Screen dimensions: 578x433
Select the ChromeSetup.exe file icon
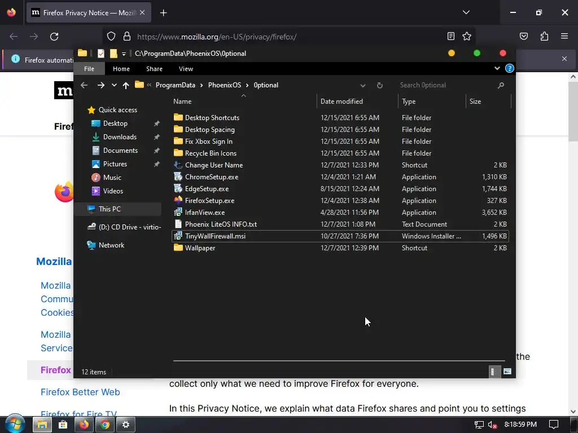click(x=178, y=176)
